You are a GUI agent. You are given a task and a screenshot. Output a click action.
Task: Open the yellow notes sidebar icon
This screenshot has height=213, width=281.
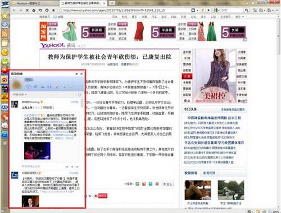(x=4, y=43)
